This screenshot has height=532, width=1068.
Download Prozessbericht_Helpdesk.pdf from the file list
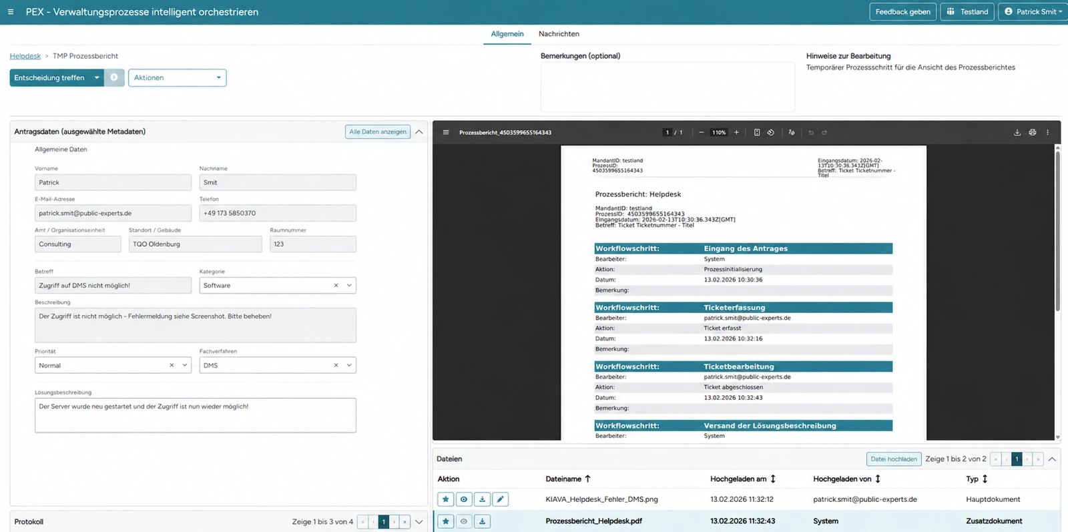(482, 521)
